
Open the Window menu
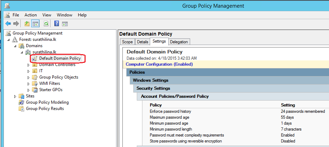pyautogui.click(x=65, y=15)
